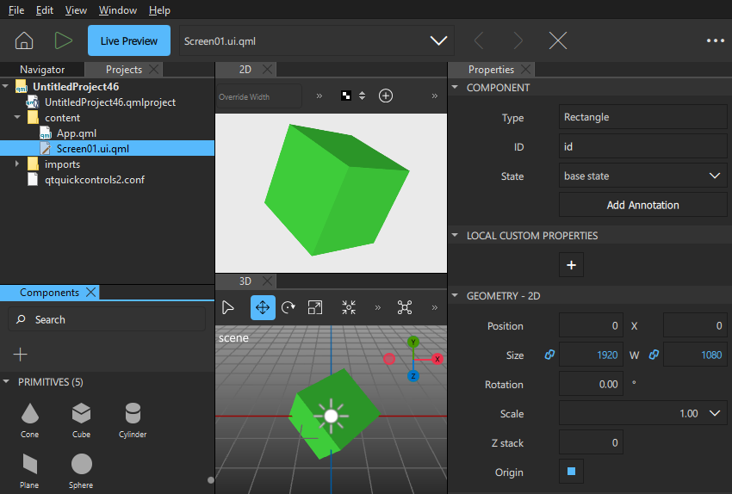This screenshot has width=732, height=494.
Task: Choose the Rotate tool in the 3D view
Action: point(288,307)
